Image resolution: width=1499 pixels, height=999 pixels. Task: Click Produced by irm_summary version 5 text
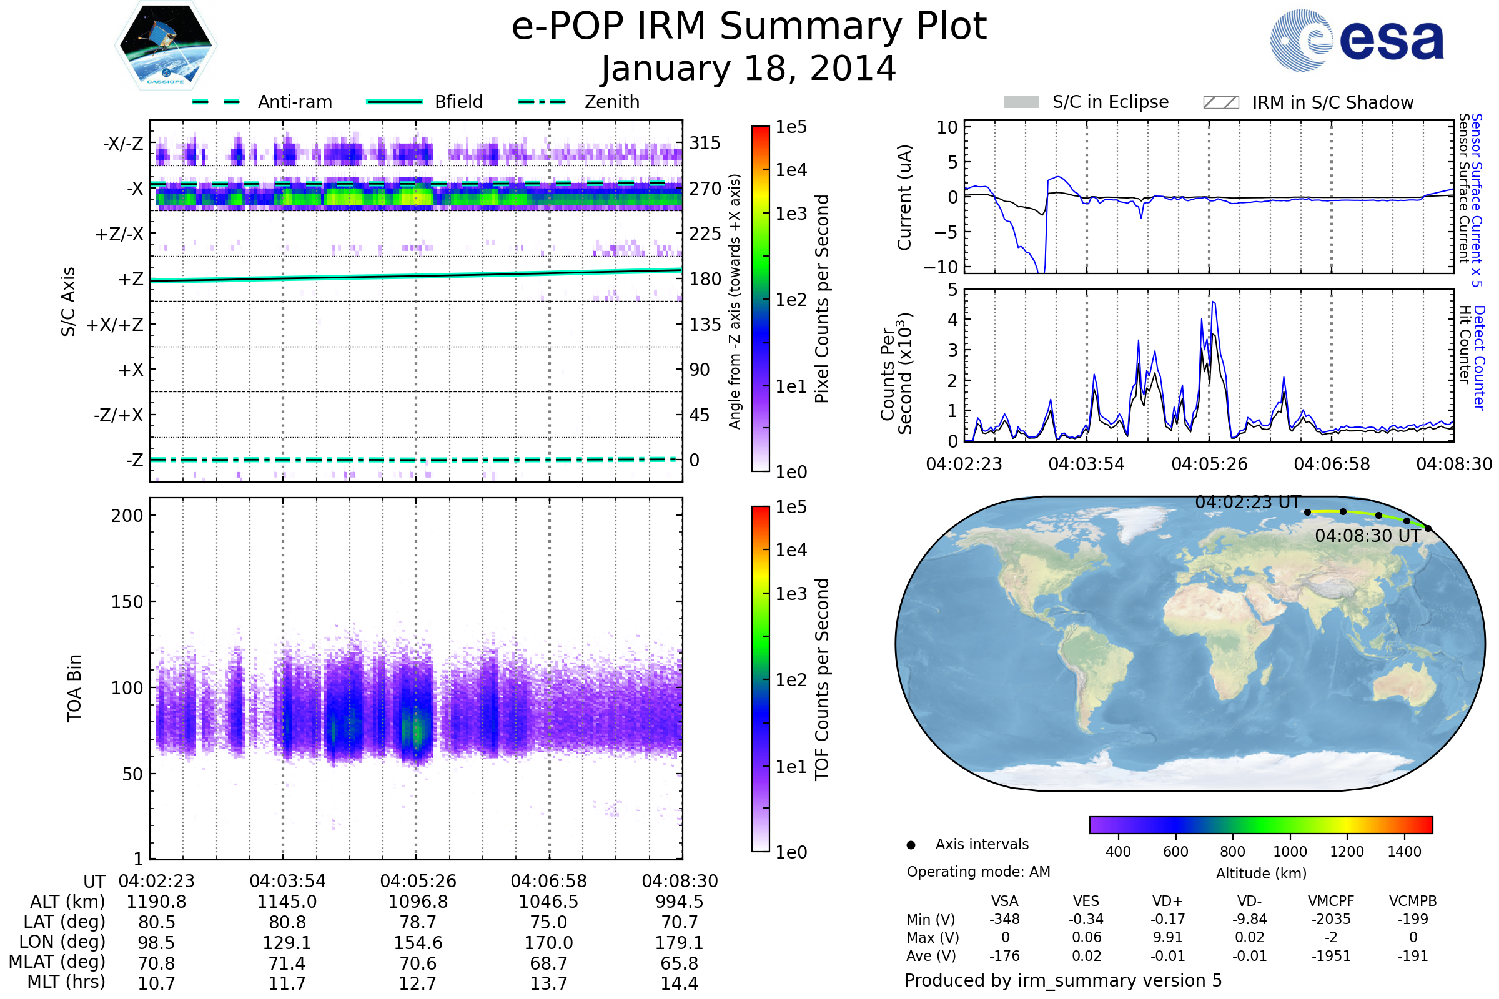click(x=1063, y=980)
